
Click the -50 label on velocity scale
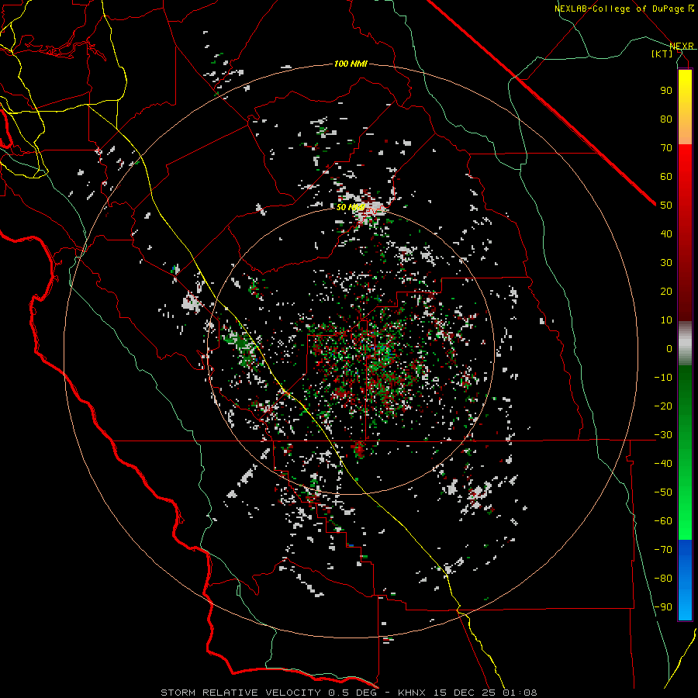point(663,492)
